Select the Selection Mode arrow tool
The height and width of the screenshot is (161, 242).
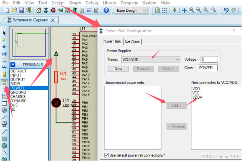tap(4, 33)
